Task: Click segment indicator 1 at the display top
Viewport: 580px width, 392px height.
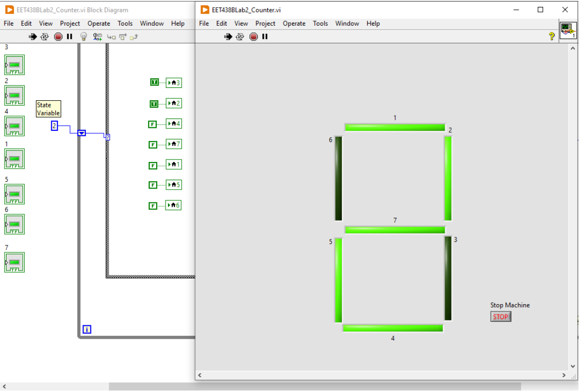Action: (394, 126)
